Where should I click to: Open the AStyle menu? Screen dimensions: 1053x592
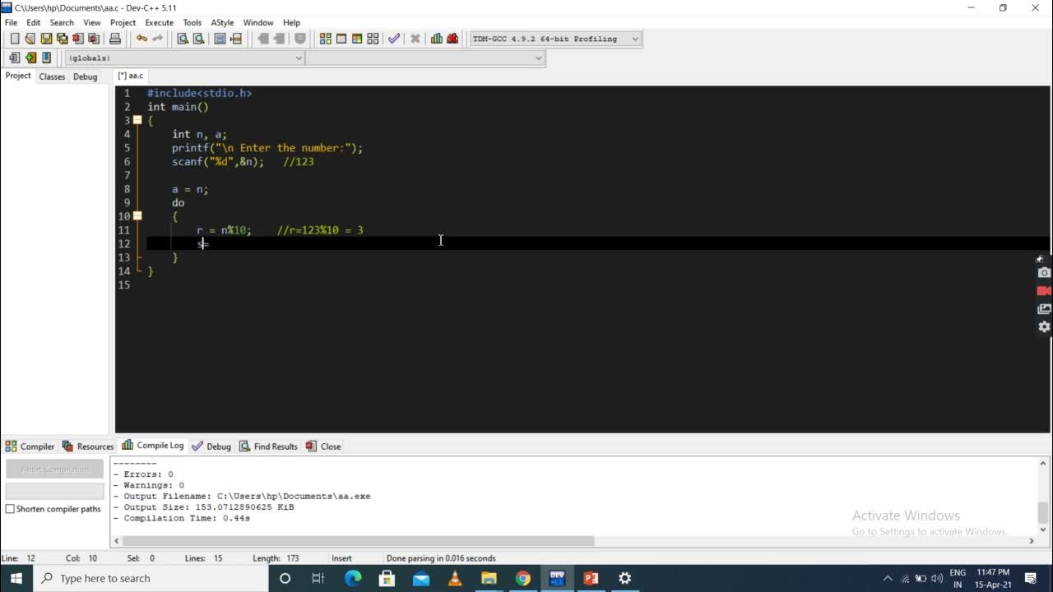[222, 22]
